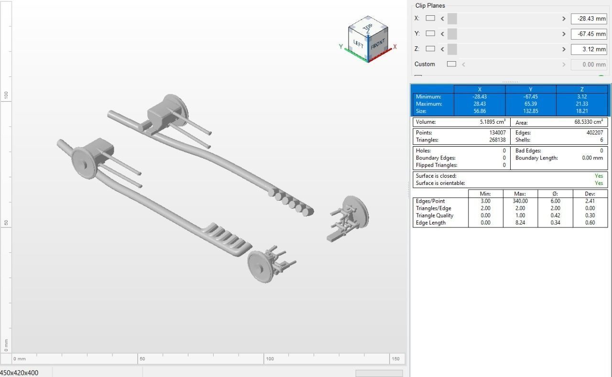Click the Holes label
This screenshot has height=377, width=612.
423,151
